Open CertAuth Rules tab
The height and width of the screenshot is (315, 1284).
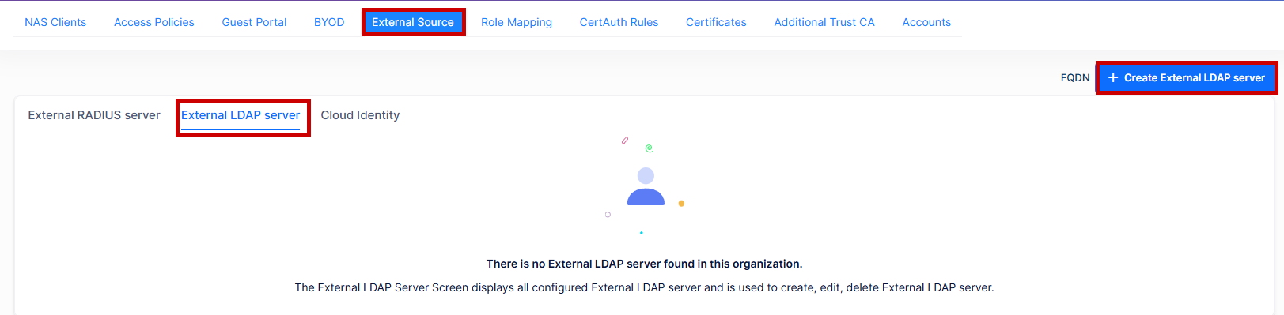[x=619, y=22]
